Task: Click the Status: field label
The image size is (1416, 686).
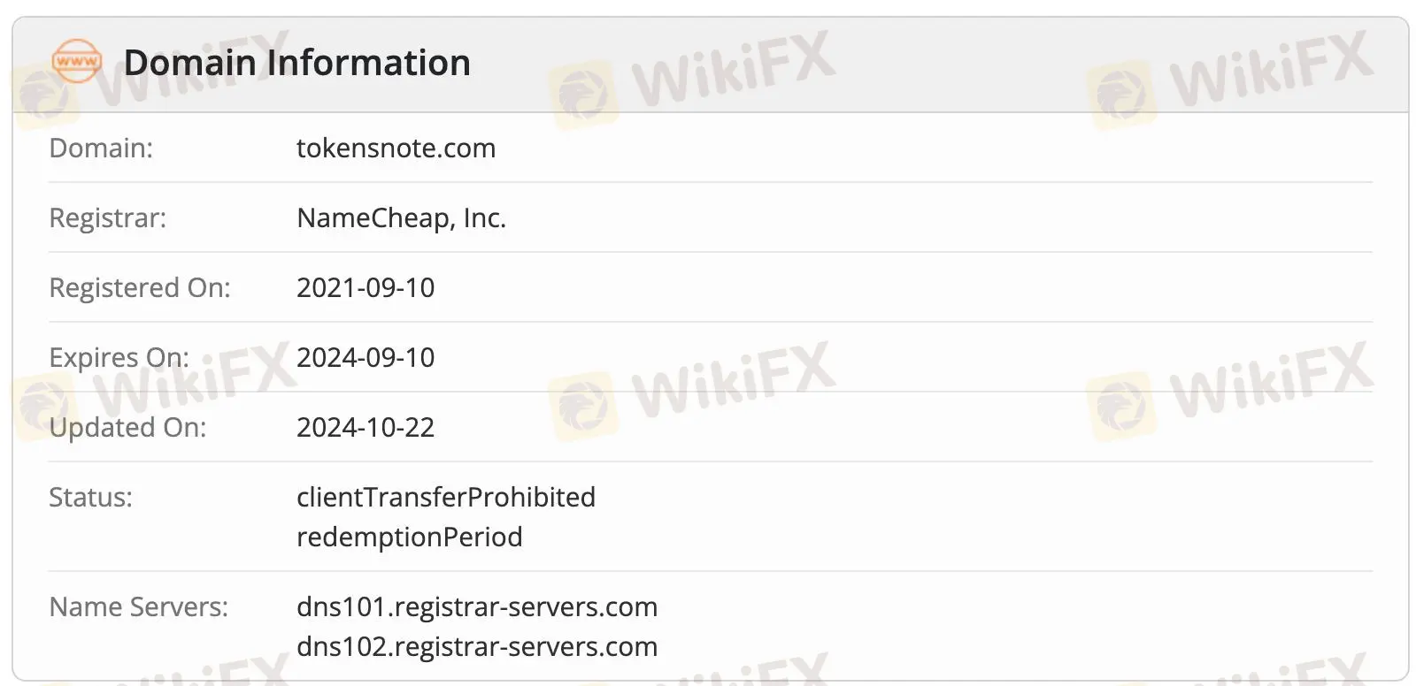Action: (x=90, y=497)
